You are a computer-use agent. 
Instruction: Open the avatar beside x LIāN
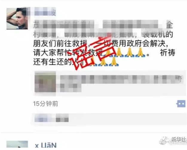[17, 146]
